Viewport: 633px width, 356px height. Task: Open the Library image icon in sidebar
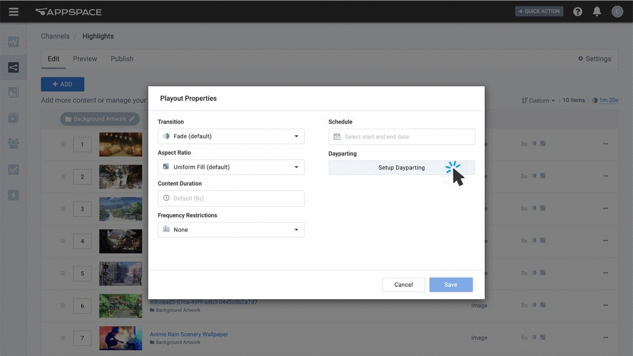(13, 92)
